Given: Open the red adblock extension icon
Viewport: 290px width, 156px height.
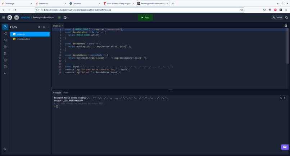Looking at the screenshot, I should (x=275, y=10).
